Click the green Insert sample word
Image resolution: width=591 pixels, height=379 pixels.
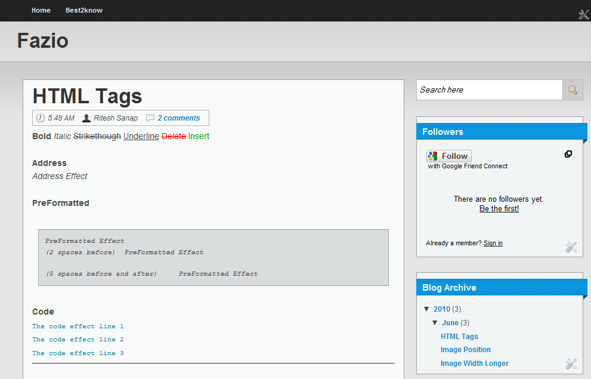pyautogui.click(x=199, y=136)
